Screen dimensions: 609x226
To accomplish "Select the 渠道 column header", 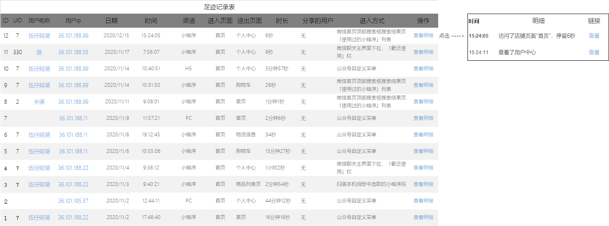I will tap(189, 21).
